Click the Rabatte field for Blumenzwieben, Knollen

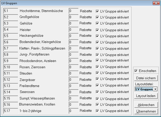pyautogui.click(x=73, y=104)
